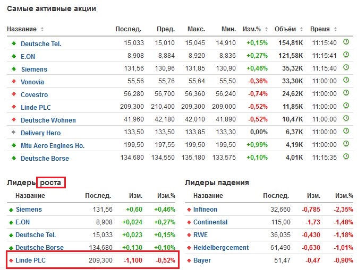Open Deutsche Tel. link in growth leaders list
The image size is (357, 270).
(x=36, y=235)
